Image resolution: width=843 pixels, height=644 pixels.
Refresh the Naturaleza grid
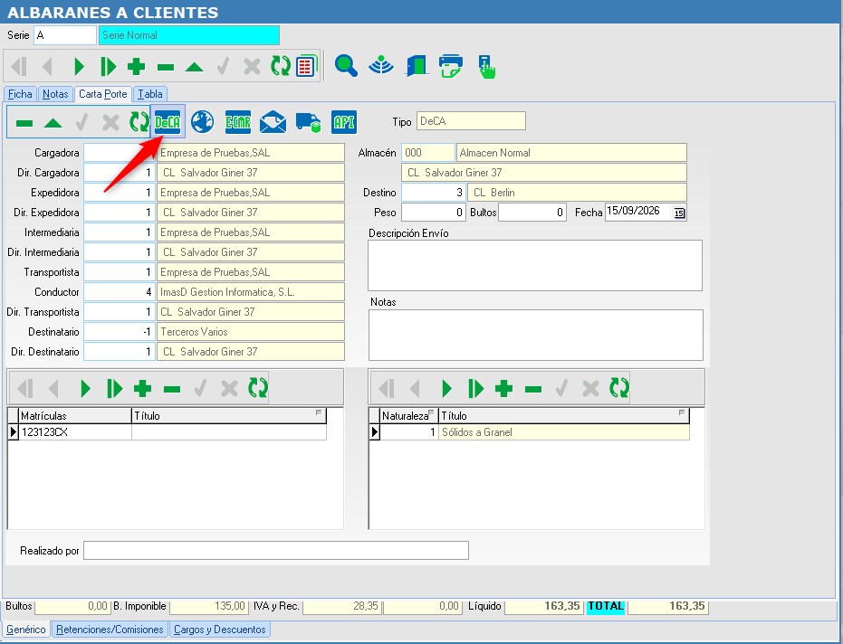(618, 388)
